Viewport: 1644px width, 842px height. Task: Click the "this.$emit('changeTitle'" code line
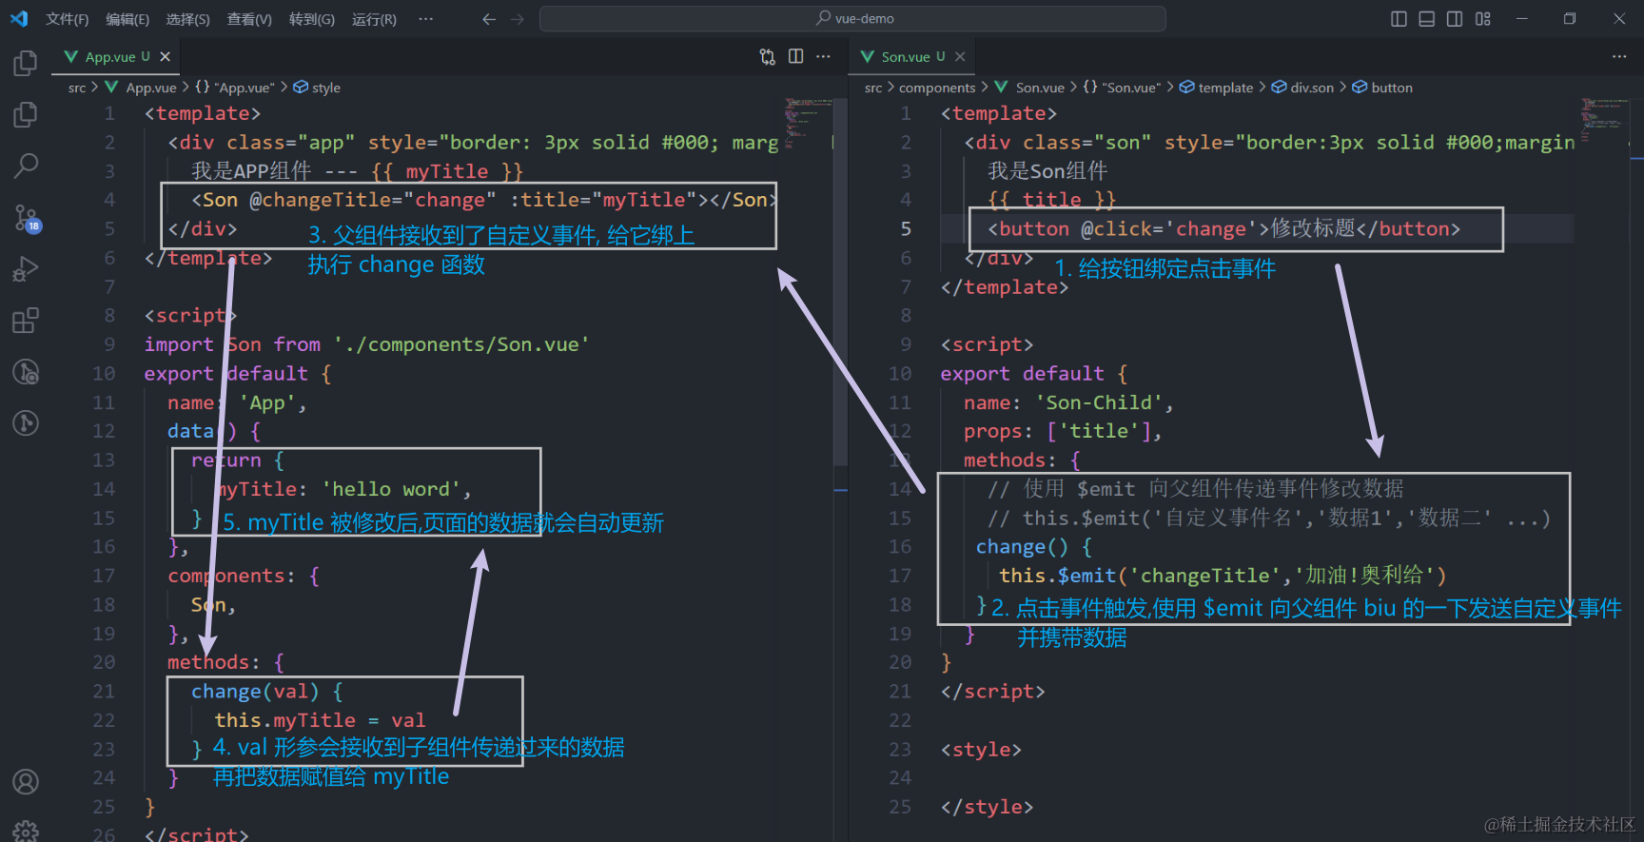tap(1223, 576)
